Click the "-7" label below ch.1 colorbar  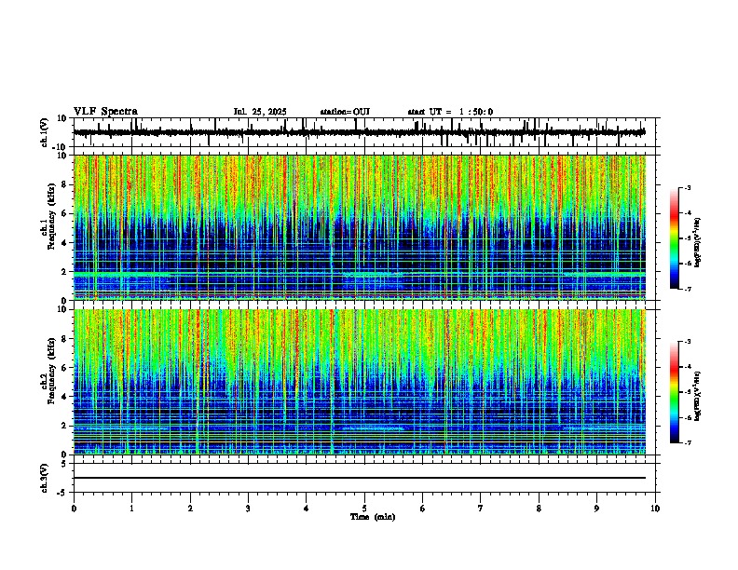[x=688, y=289]
